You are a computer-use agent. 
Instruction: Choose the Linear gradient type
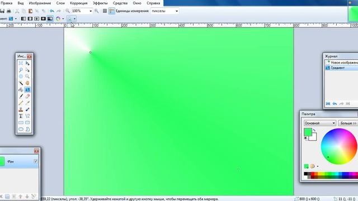tap(23, 18)
